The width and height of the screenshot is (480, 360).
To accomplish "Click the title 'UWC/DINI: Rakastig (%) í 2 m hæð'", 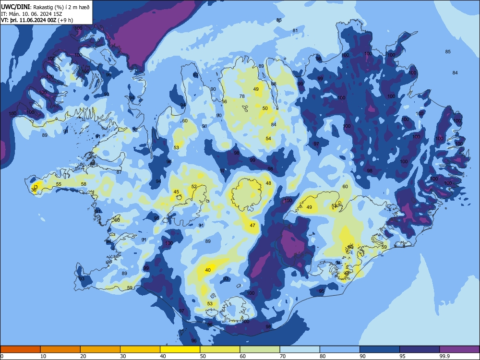I will [x=45, y=7].
